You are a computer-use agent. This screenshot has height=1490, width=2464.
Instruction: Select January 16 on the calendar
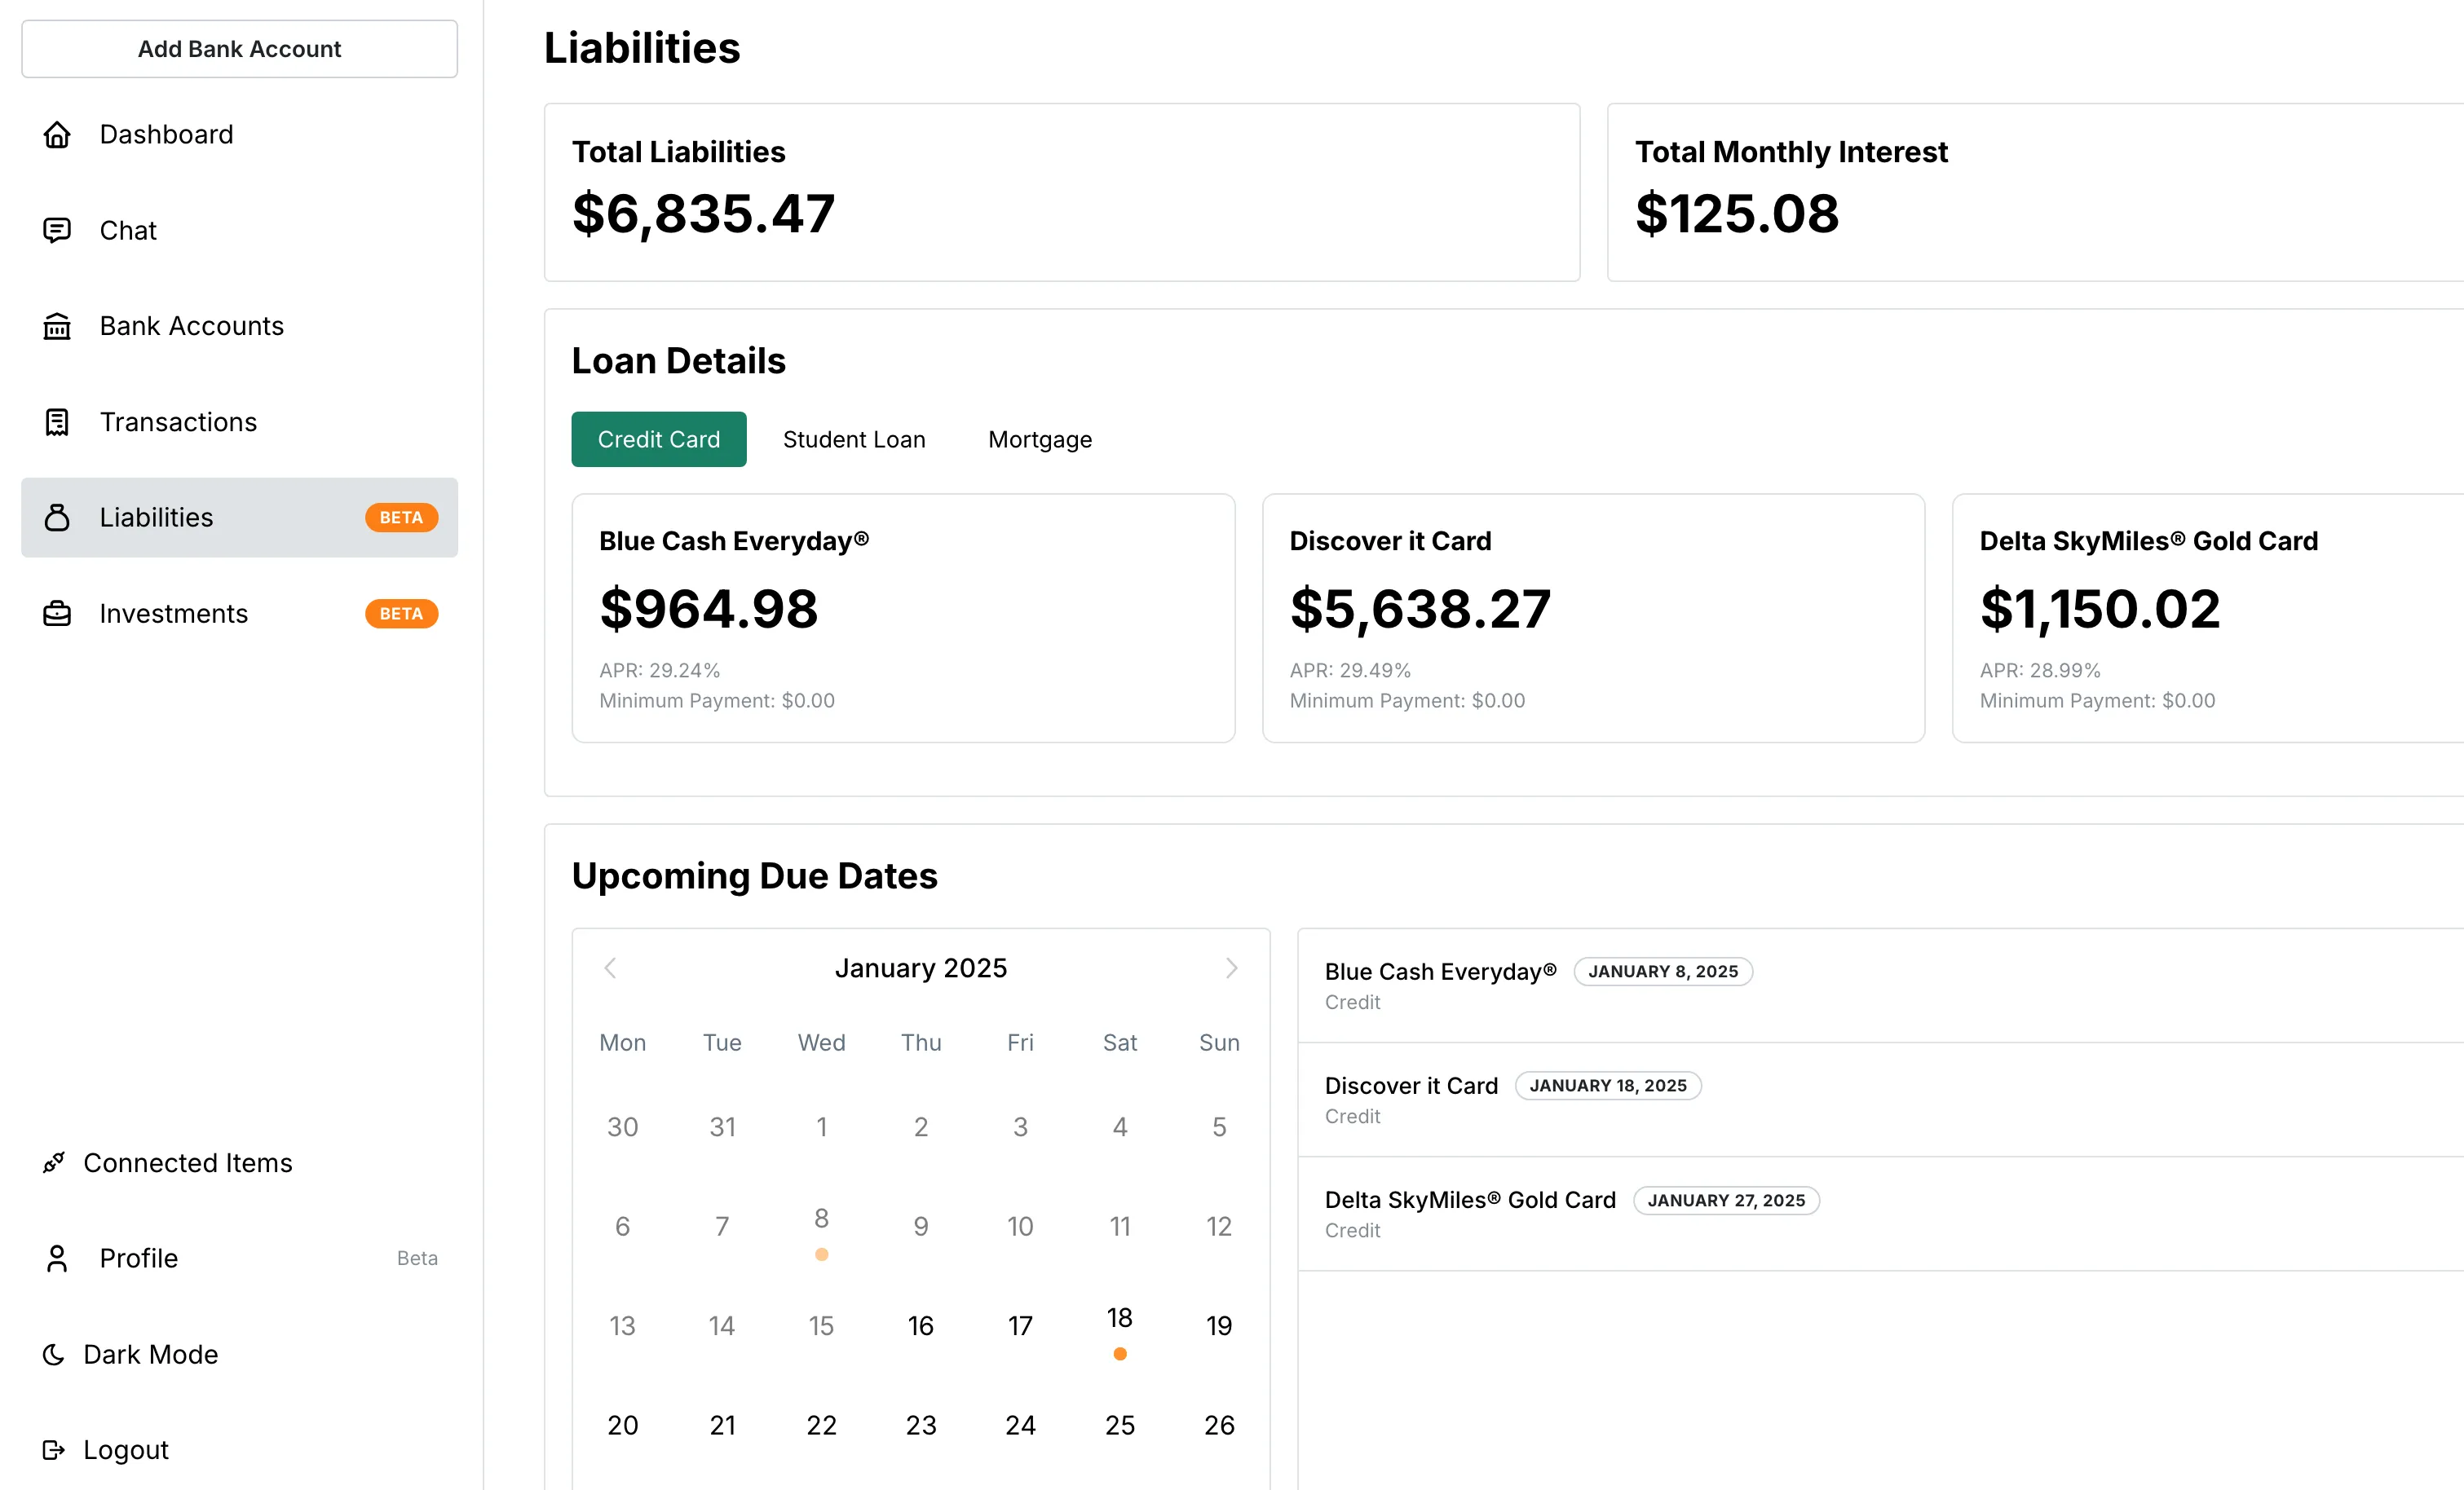point(920,1326)
